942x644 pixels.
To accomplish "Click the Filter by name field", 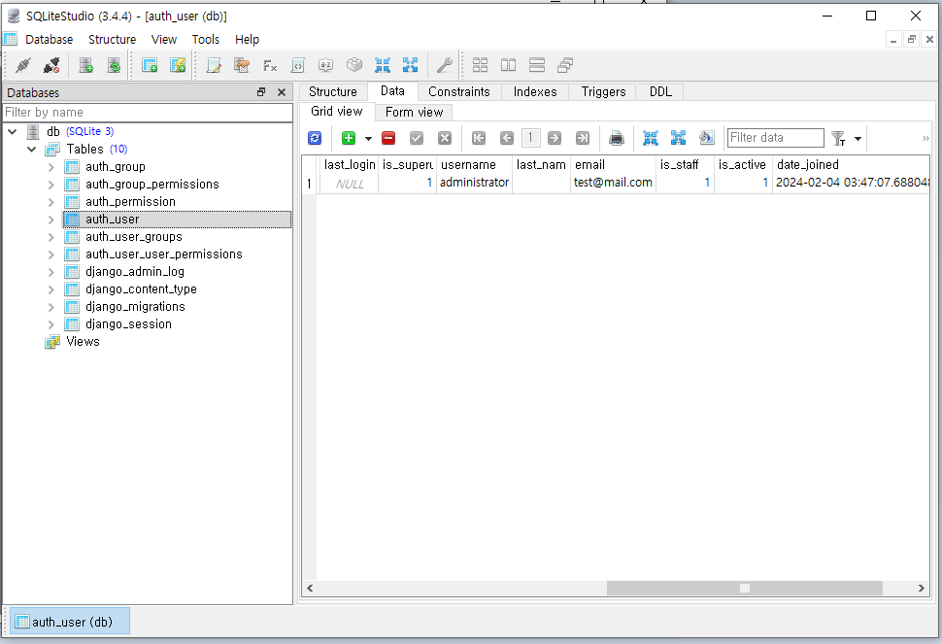I will pyautogui.click(x=148, y=113).
